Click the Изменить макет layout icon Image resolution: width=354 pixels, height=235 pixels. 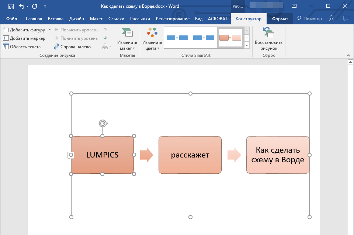click(x=127, y=33)
